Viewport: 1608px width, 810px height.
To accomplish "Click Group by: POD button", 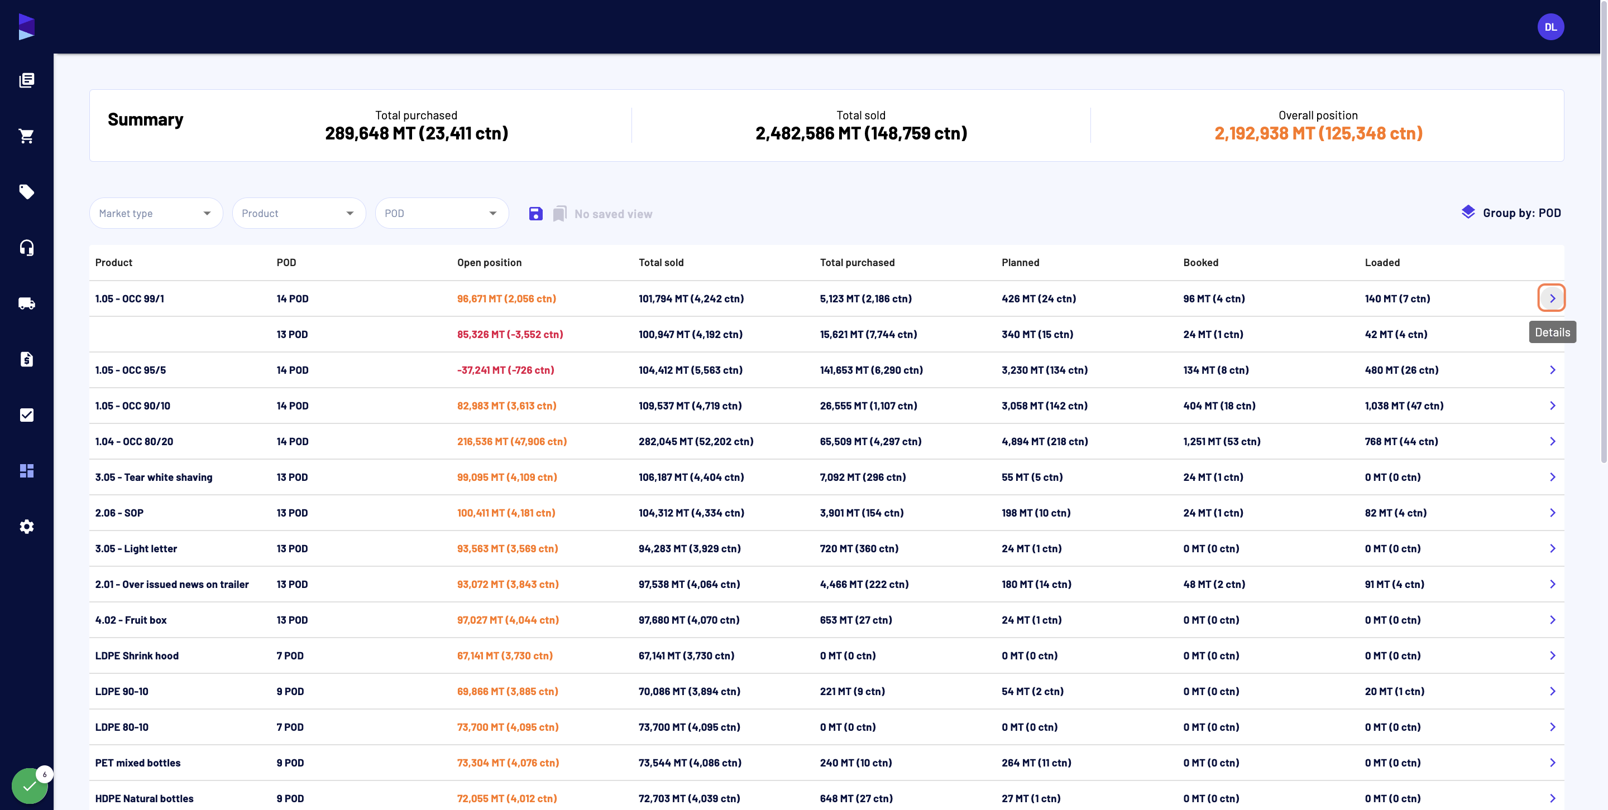I will 1511,213.
